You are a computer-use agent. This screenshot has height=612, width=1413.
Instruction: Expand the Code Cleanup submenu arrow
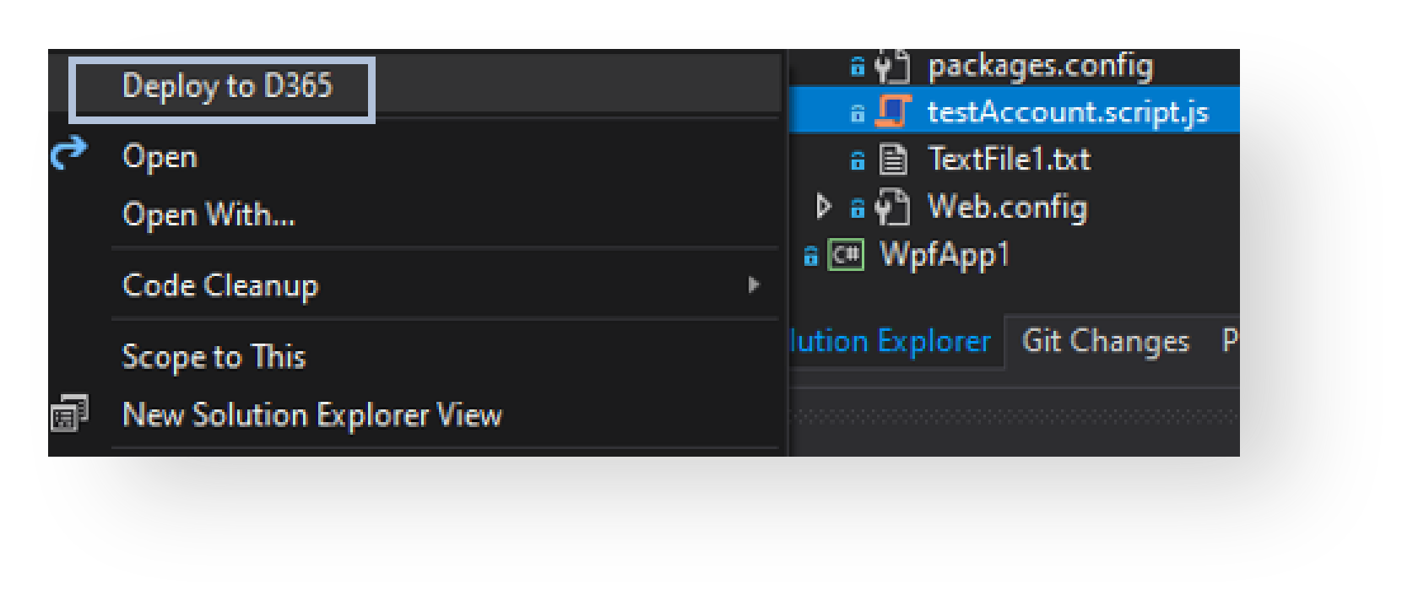tap(754, 285)
